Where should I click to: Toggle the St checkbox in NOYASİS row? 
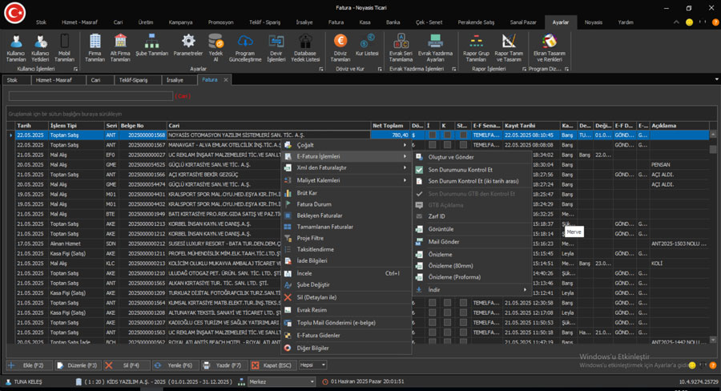463,135
